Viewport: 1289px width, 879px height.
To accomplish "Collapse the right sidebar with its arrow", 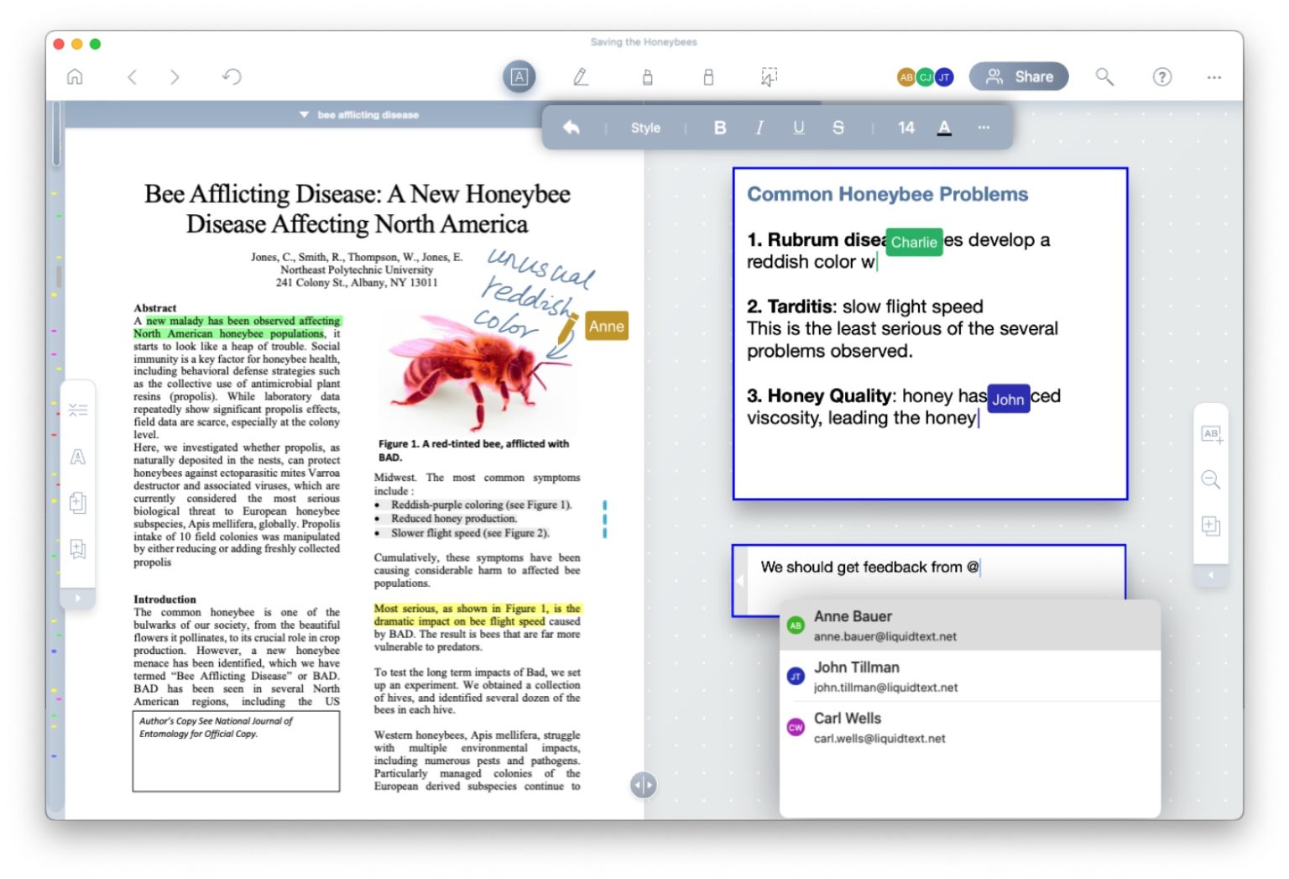I will (x=1211, y=575).
